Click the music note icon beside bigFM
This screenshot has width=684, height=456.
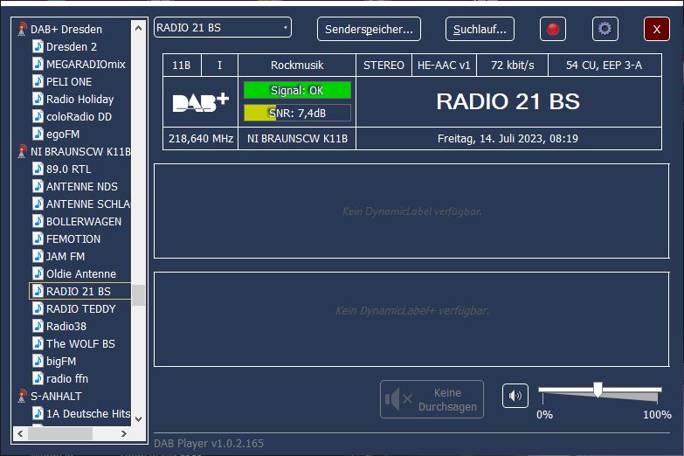(38, 361)
